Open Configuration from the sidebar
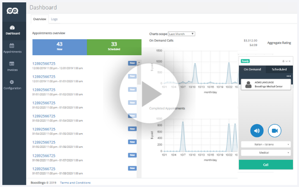Viewport: 299px width, 187px height. point(12,85)
